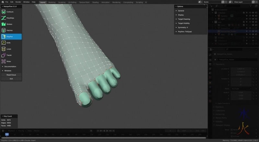This screenshot has width=259, height=142.
Task: Open the Render menu
Action: point(18,2)
